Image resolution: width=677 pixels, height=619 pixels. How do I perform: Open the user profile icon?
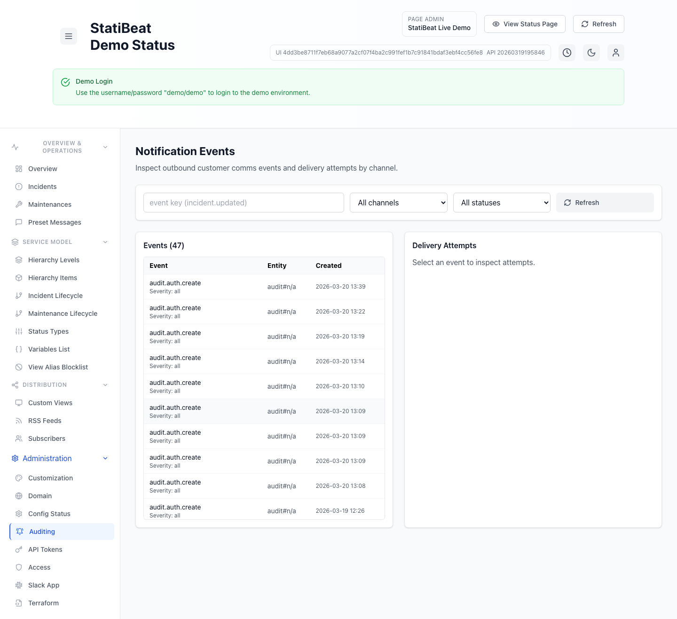coord(616,53)
